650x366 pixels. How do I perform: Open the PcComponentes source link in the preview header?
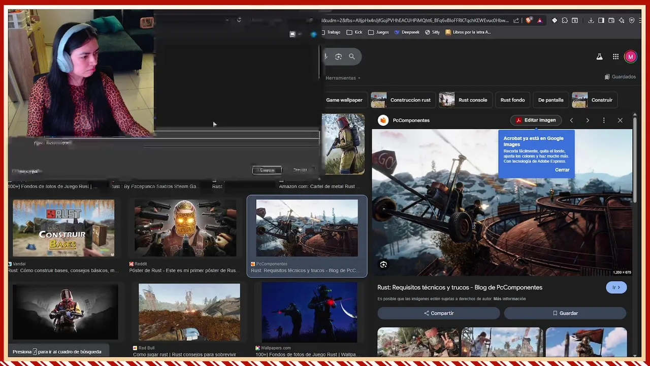tap(404, 120)
